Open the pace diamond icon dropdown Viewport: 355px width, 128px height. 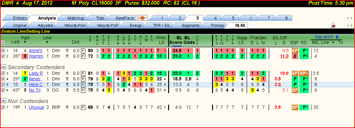142,18
